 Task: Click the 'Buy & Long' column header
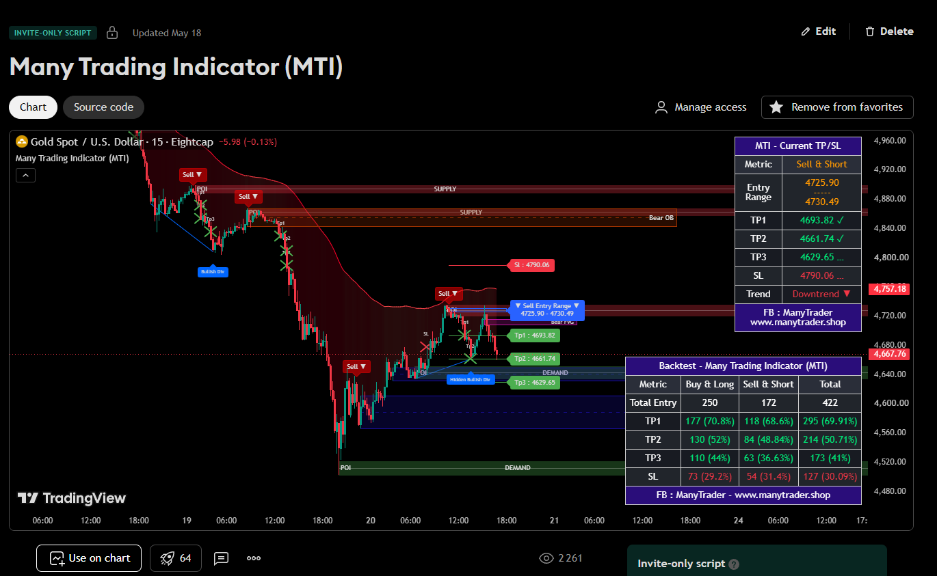710,385
